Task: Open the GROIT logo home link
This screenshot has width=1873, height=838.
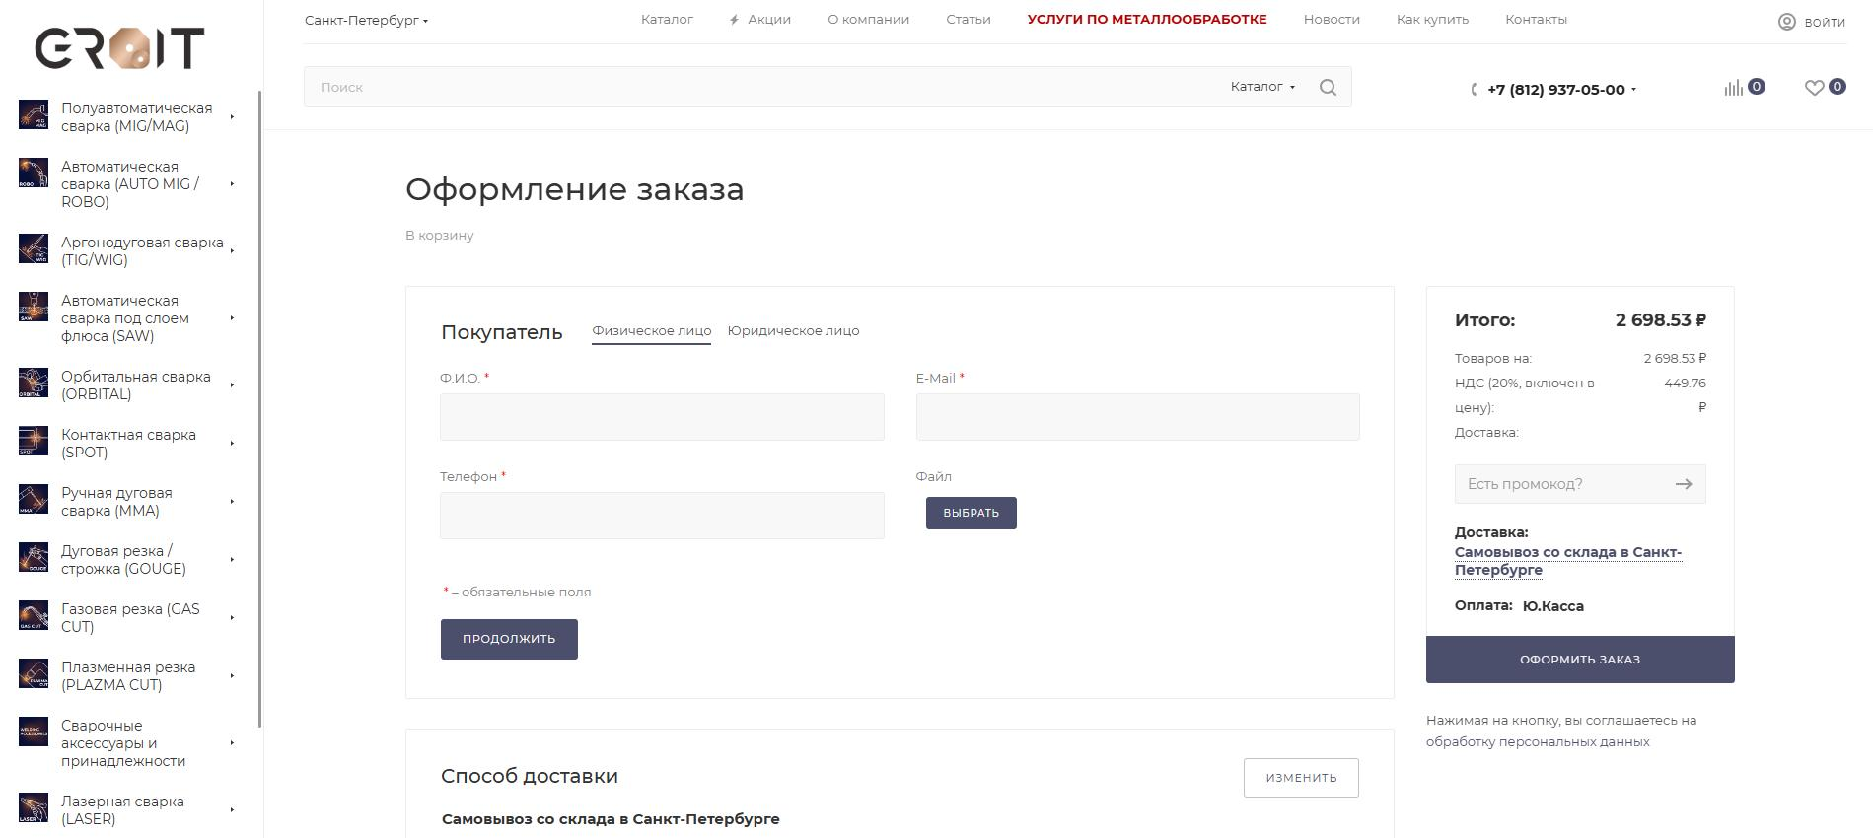Action: pyautogui.click(x=119, y=48)
